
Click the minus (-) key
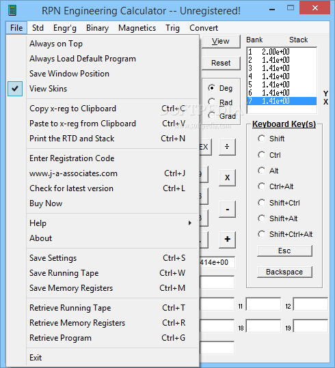click(x=227, y=209)
